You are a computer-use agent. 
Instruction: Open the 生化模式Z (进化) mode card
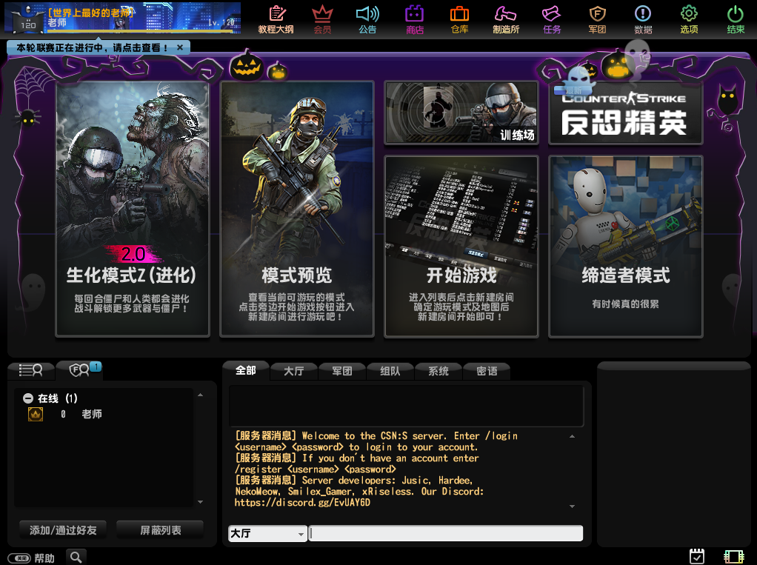133,209
